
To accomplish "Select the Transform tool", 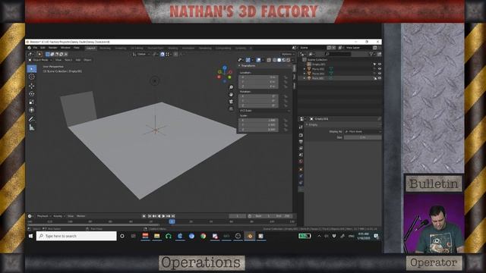I will click(x=32, y=110).
